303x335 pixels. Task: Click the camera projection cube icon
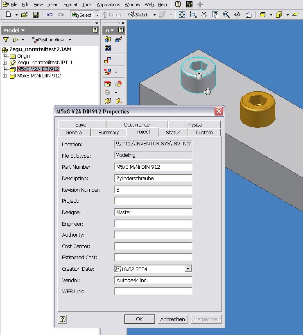point(279,15)
